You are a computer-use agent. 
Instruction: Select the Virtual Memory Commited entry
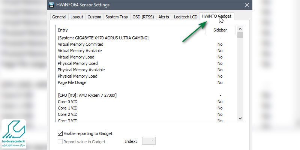(x=146, y=44)
